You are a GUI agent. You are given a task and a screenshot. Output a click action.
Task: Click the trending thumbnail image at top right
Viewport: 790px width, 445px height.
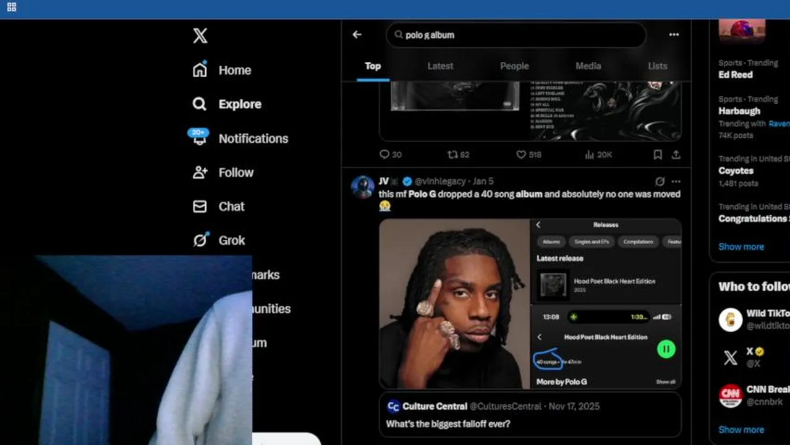tap(742, 30)
